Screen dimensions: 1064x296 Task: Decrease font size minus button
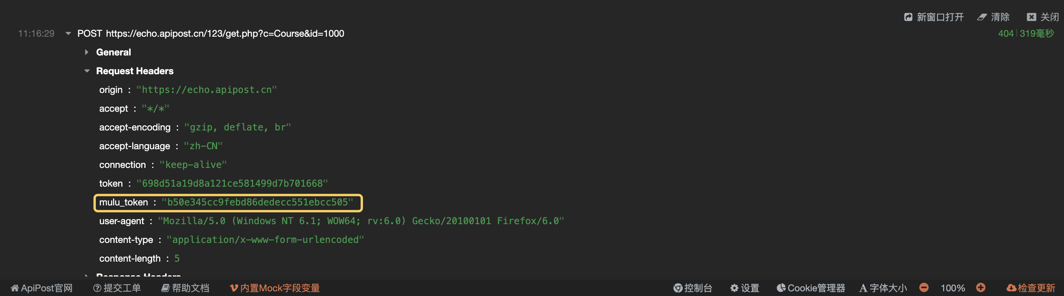pyautogui.click(x=924, y=287)
